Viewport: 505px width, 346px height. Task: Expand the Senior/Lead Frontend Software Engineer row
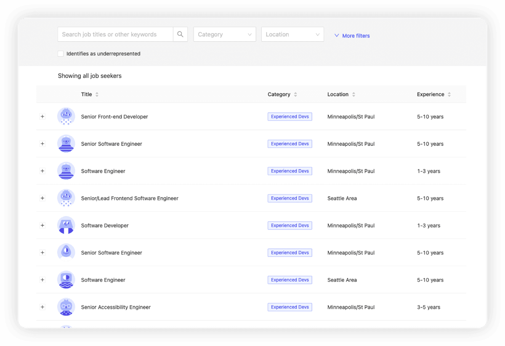tap(42, 198)
